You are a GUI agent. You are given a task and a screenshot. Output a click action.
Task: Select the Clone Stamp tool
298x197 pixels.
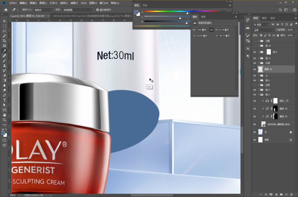tap(4, 65)
